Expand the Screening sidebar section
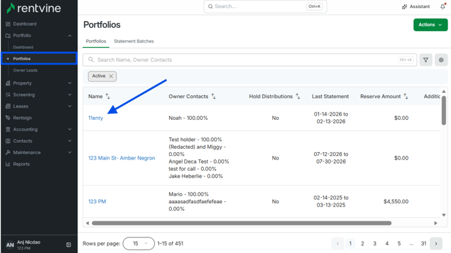This screenshot has height=253, width=451. tap(69, 95)
